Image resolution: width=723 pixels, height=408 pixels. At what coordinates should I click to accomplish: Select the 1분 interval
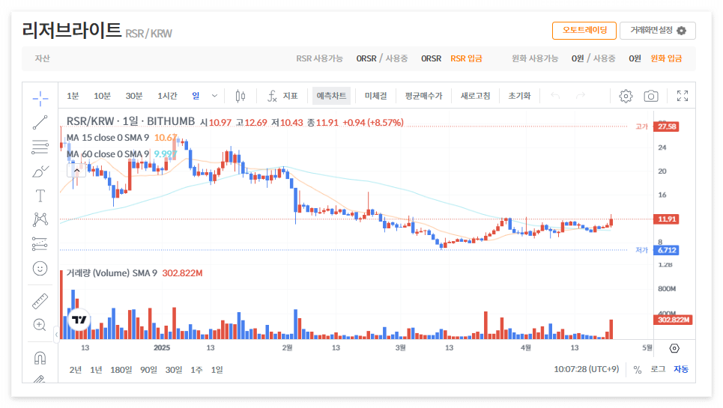[73, 96]
